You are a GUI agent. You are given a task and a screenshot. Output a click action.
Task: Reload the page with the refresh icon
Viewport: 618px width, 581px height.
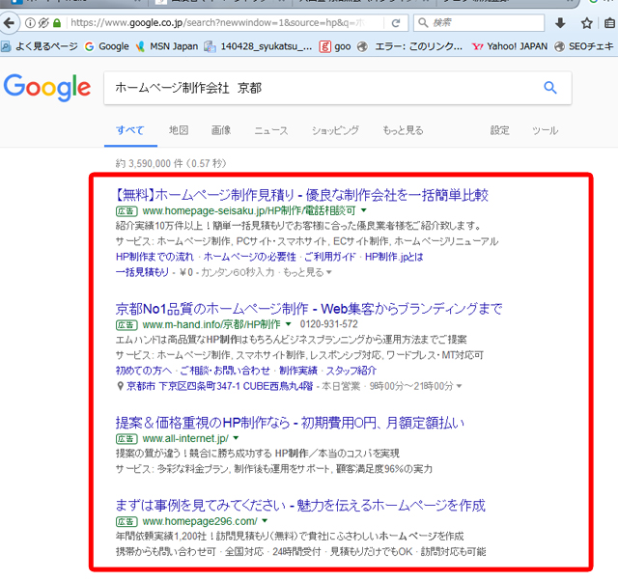396,23
